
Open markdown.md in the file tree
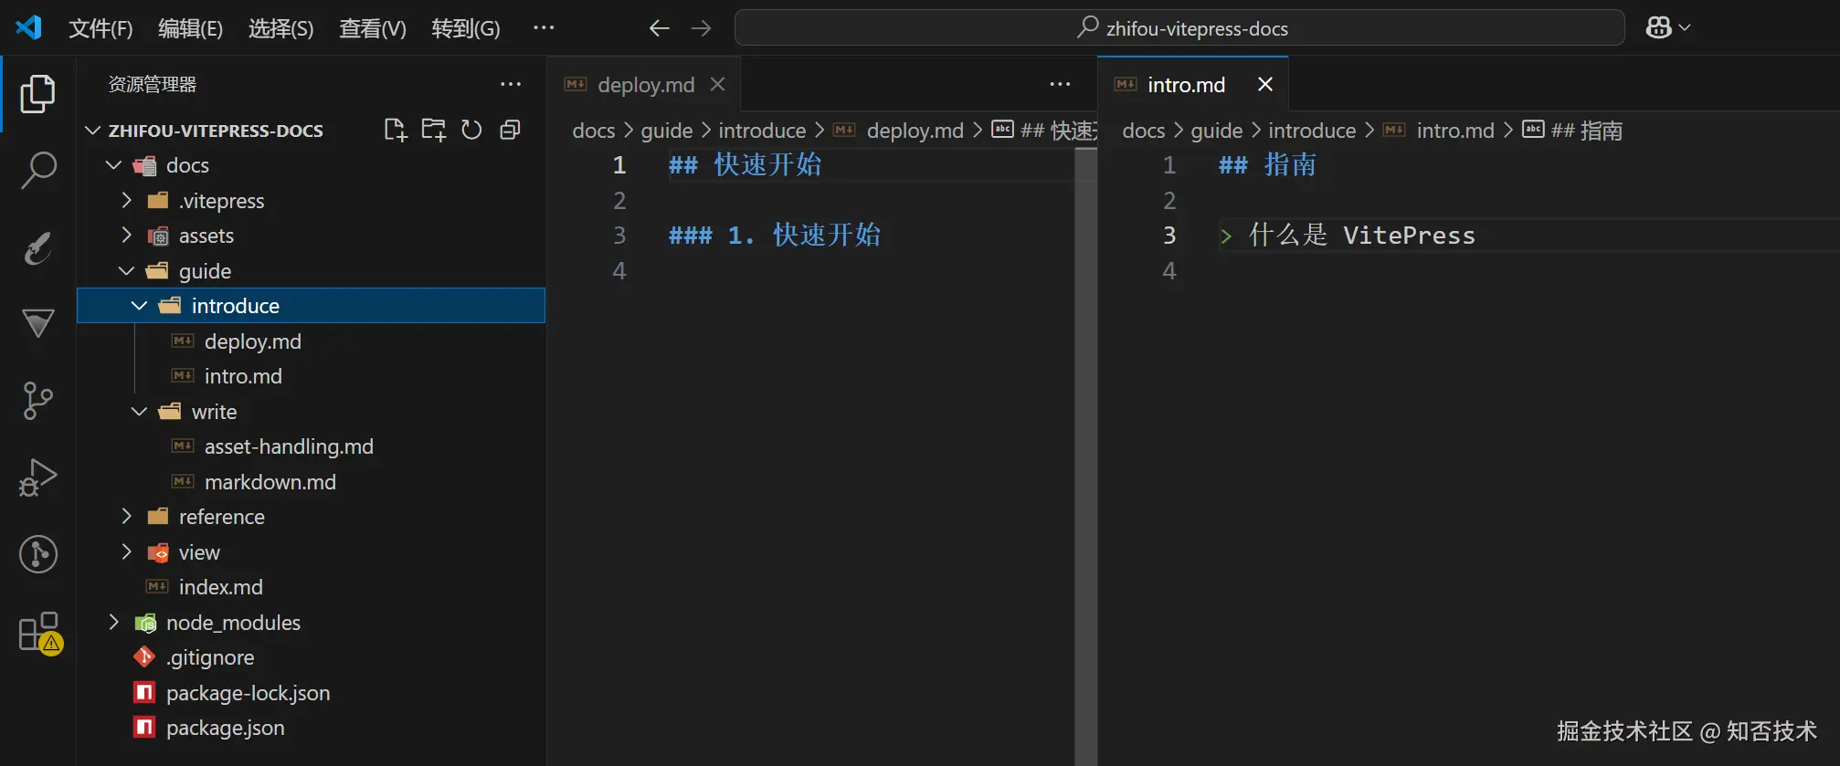(270, 482)
